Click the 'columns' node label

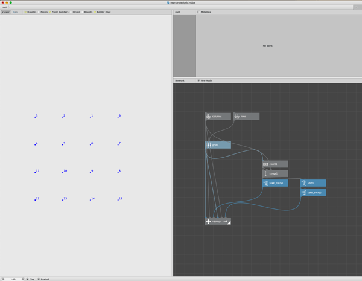pyautogui.click(x=217, y=117)
